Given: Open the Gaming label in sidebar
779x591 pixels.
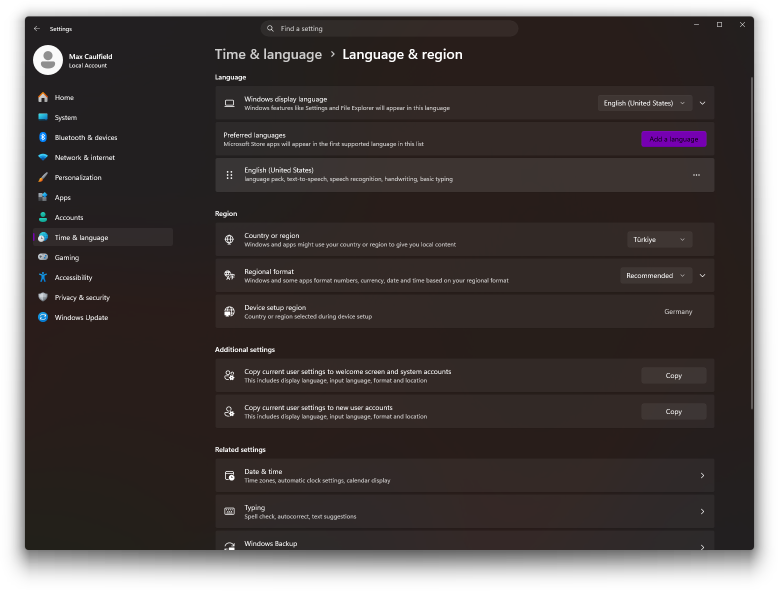Looking at the screenshot, I should coord(67,257).
